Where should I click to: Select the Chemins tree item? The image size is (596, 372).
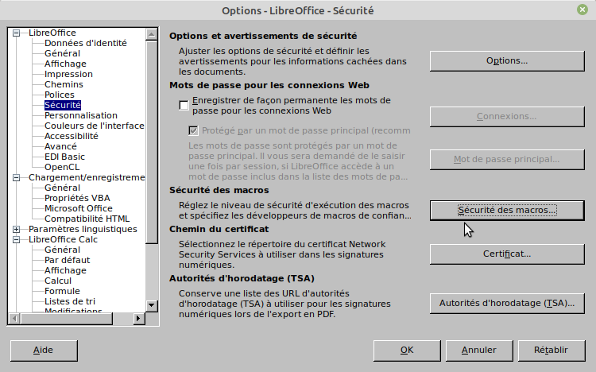tap(64, 84)
